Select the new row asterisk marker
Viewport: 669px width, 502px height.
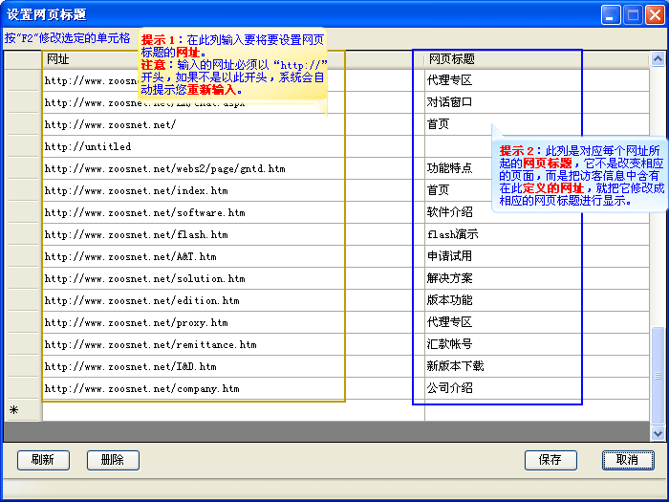pyautogui.click(x=14, y=410)
